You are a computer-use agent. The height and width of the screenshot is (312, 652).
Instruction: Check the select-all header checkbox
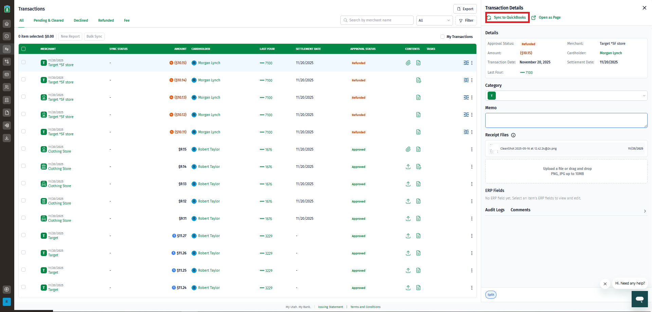[x=23, y=49]
